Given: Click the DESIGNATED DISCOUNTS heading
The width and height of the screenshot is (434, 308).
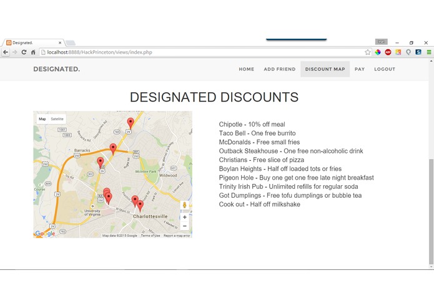Looking at the screenshot, I should (214, 97).
